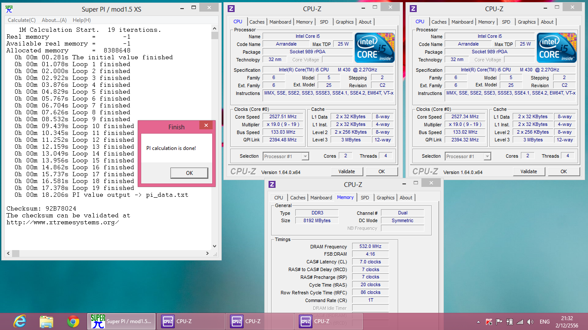Open Mainboard tab in right CPU-Z window
588x330 pixels.
pos(462,22)
